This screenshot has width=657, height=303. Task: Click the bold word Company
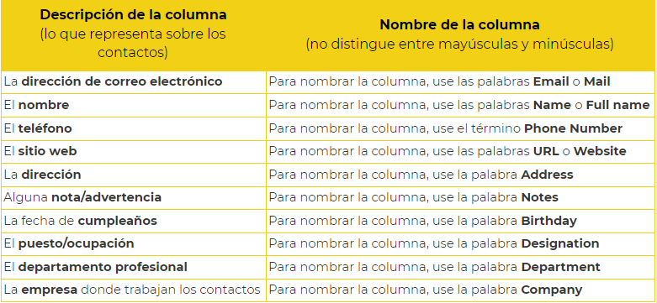pyautogui.click(x=551, y=290)
